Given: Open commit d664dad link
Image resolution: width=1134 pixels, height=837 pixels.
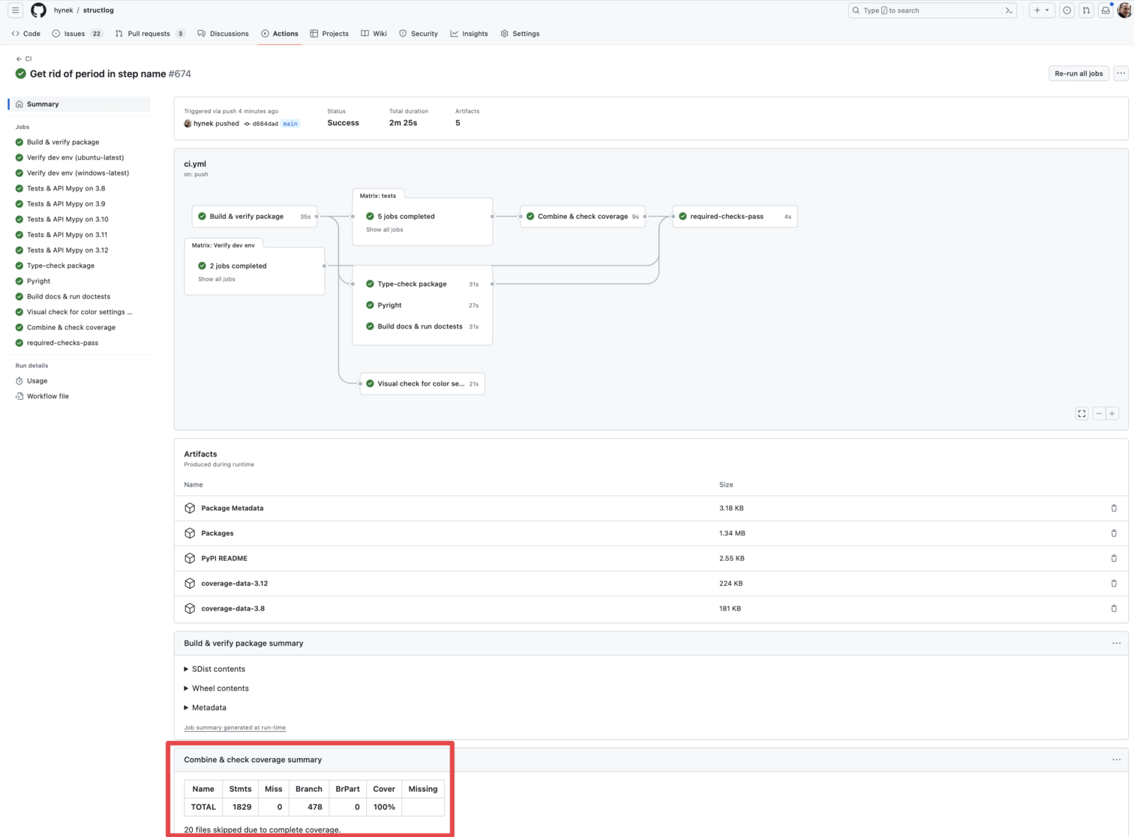Looking at the screenshot, I should coord(265,124).
